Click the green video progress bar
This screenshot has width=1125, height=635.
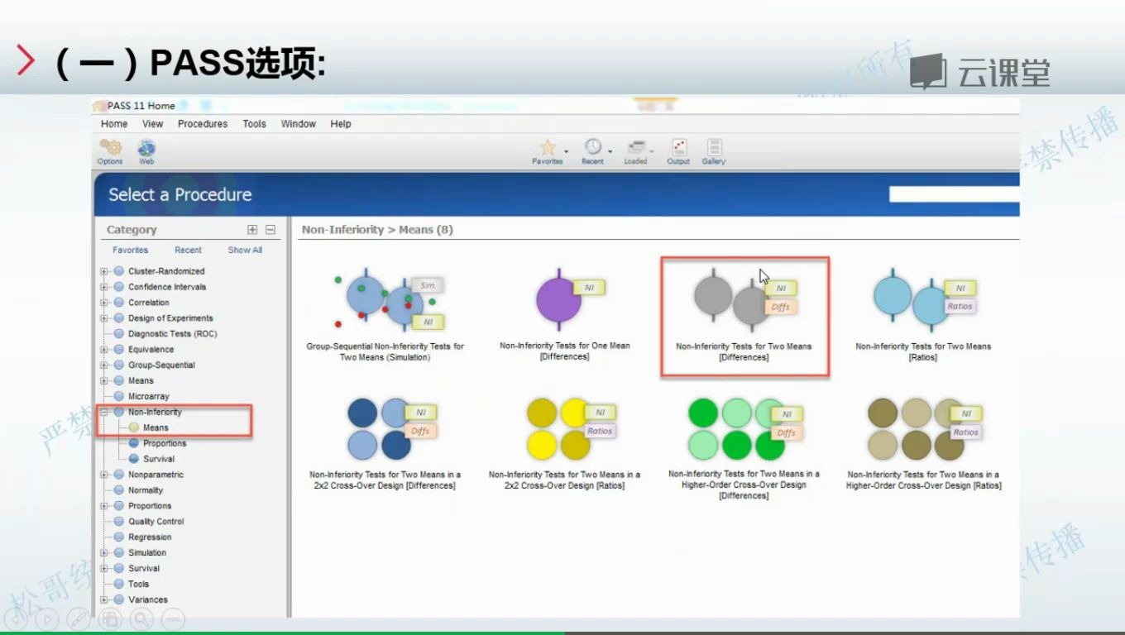point(282,633)
